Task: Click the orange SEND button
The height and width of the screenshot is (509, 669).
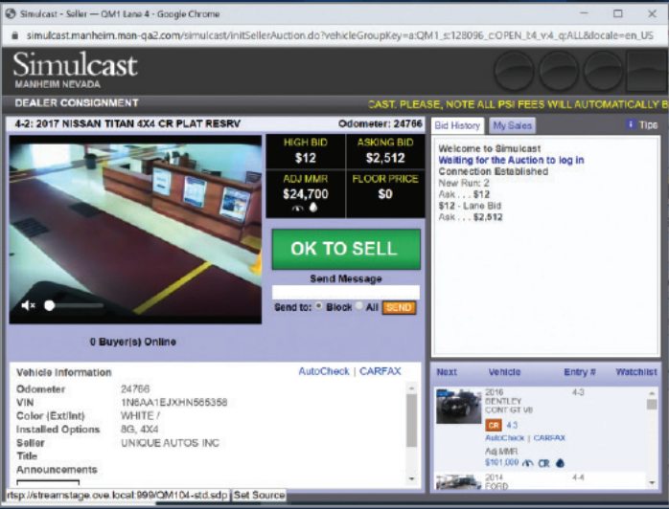Action: 399,307
